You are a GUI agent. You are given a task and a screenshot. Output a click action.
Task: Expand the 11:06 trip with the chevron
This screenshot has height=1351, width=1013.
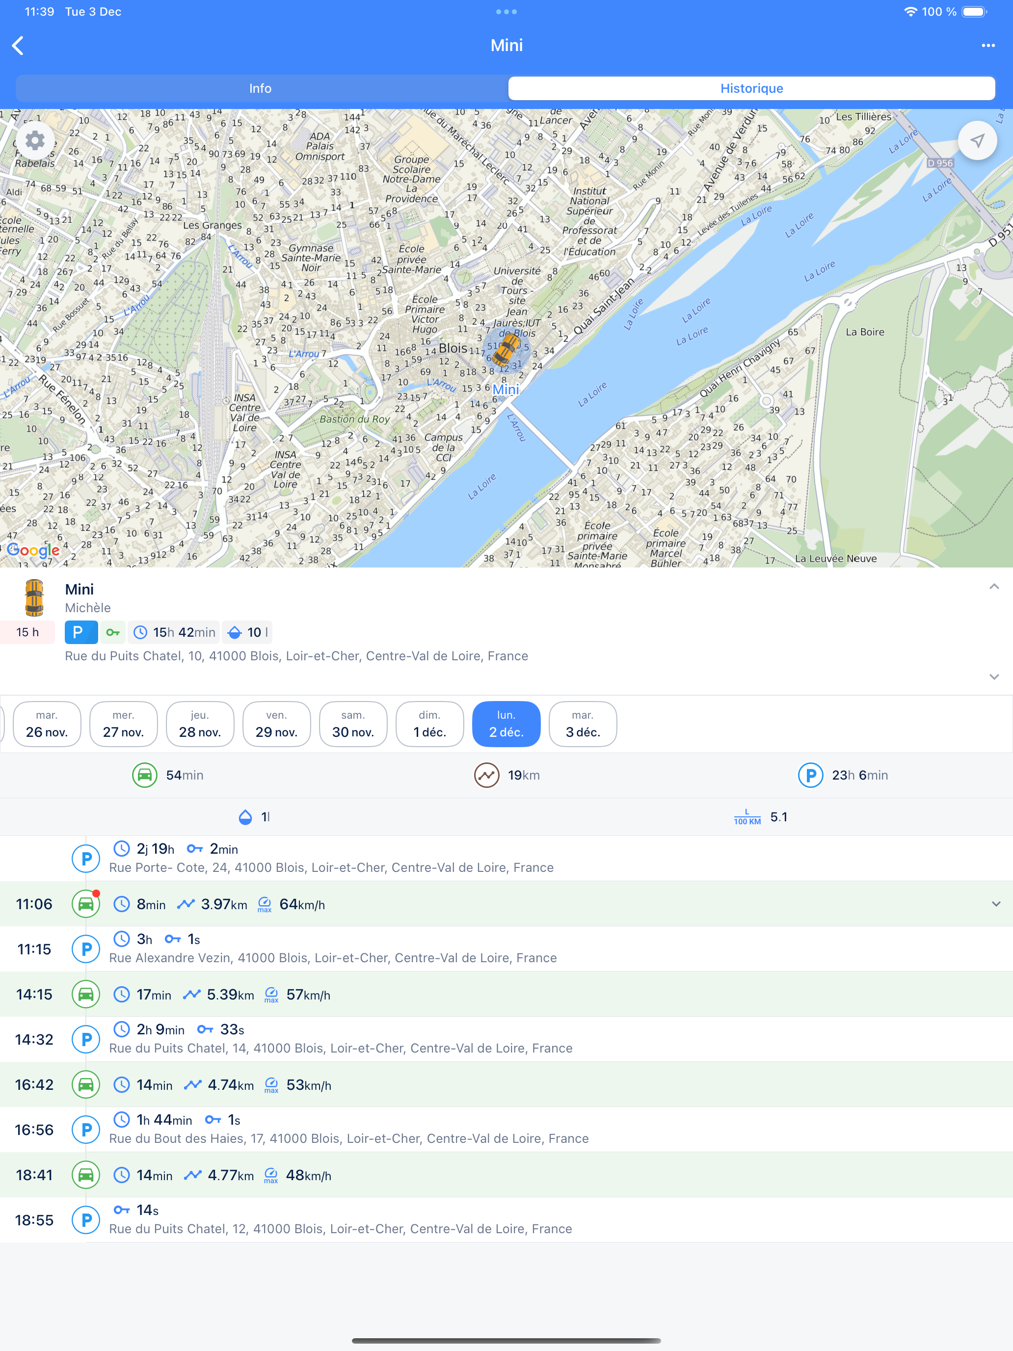(x=996, y=904)
